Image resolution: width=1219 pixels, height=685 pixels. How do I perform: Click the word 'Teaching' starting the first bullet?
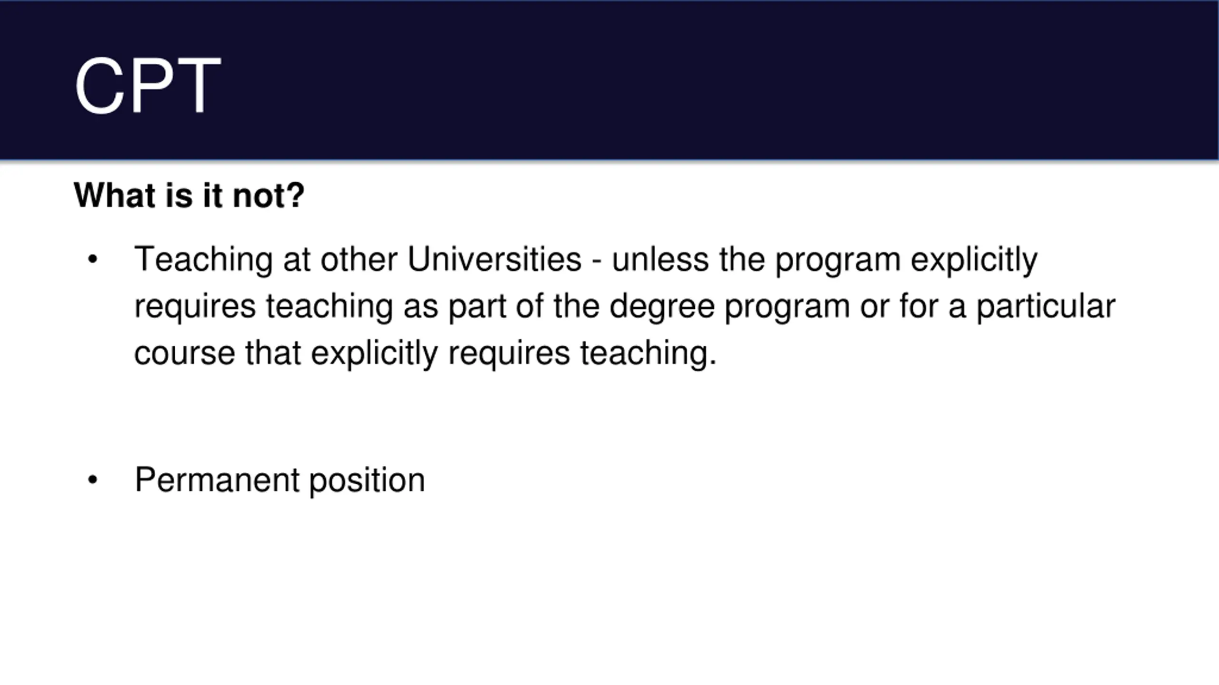click(x=203, y=260)
